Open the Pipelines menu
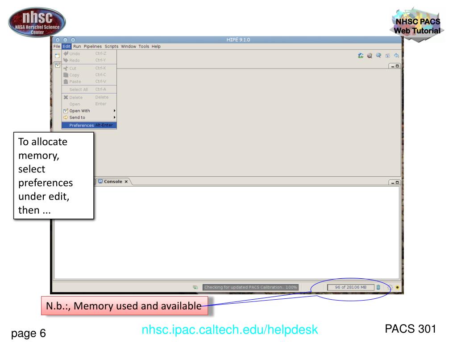The width and height of the screenshot is (457, 342). tap(93, 46)
